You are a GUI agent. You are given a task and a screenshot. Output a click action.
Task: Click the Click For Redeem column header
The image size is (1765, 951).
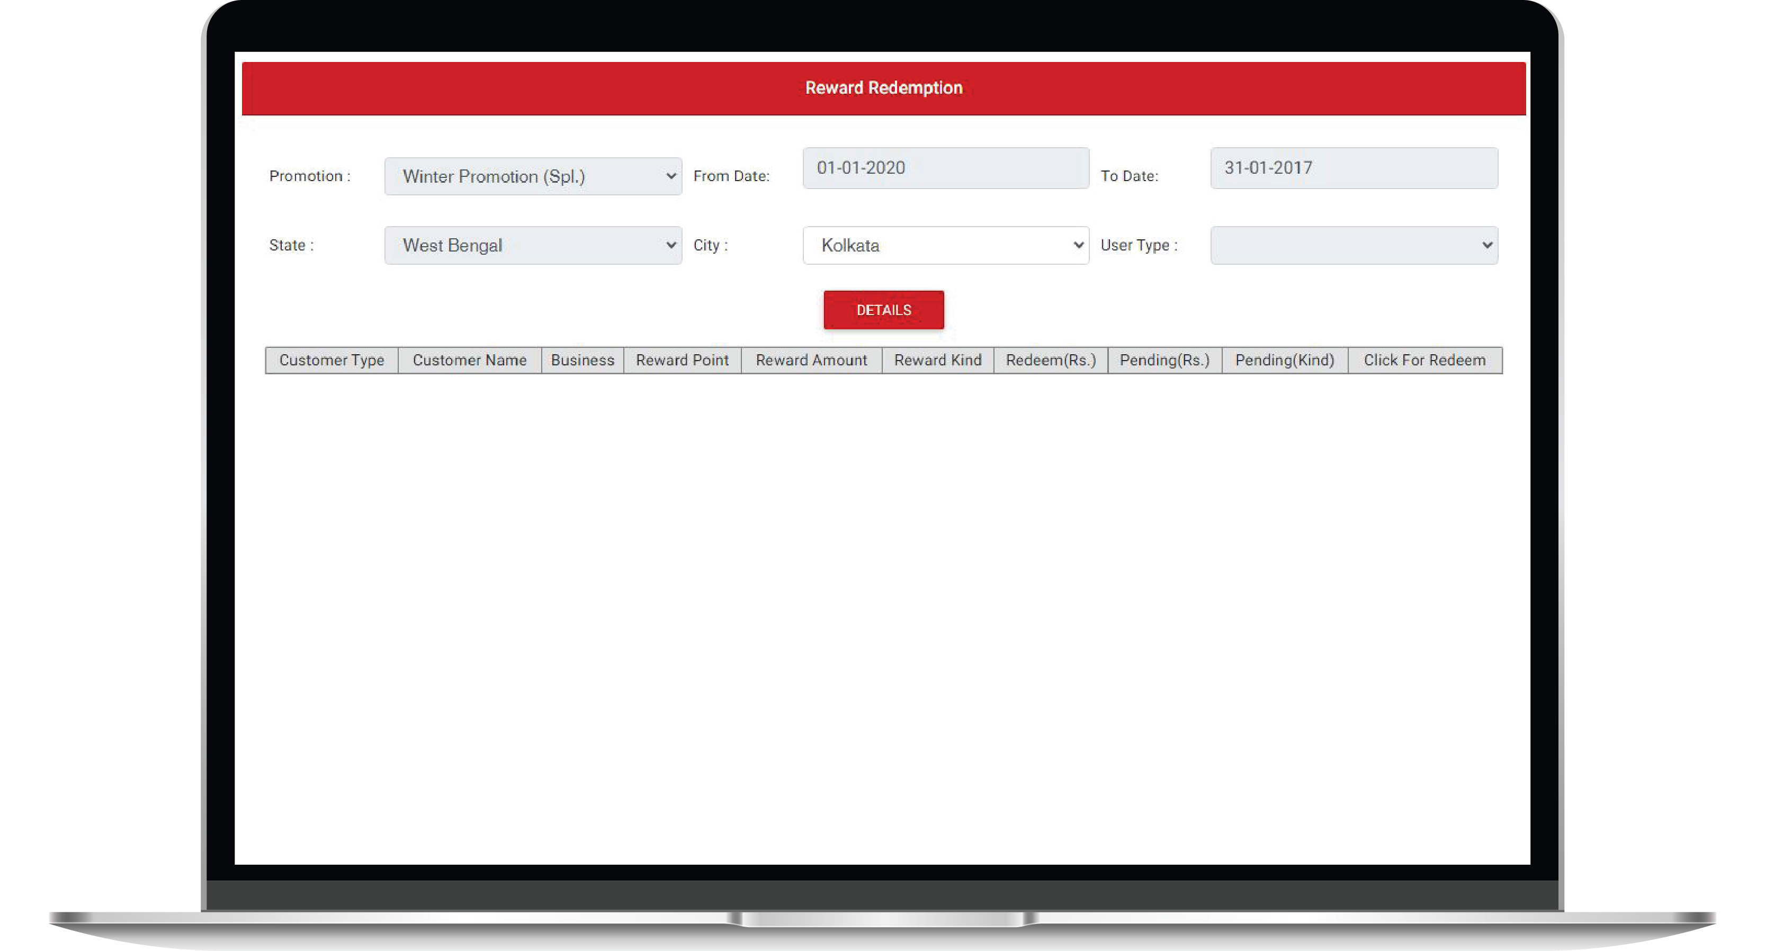[1424, 361]
